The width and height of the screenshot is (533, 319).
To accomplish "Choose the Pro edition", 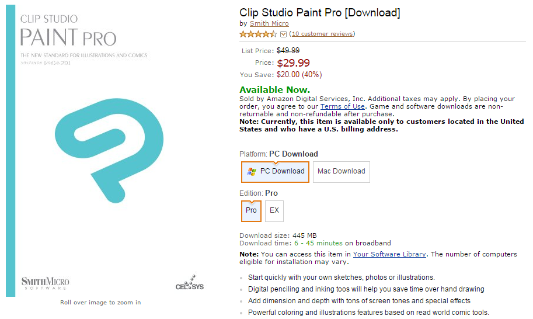I will 251,210.
